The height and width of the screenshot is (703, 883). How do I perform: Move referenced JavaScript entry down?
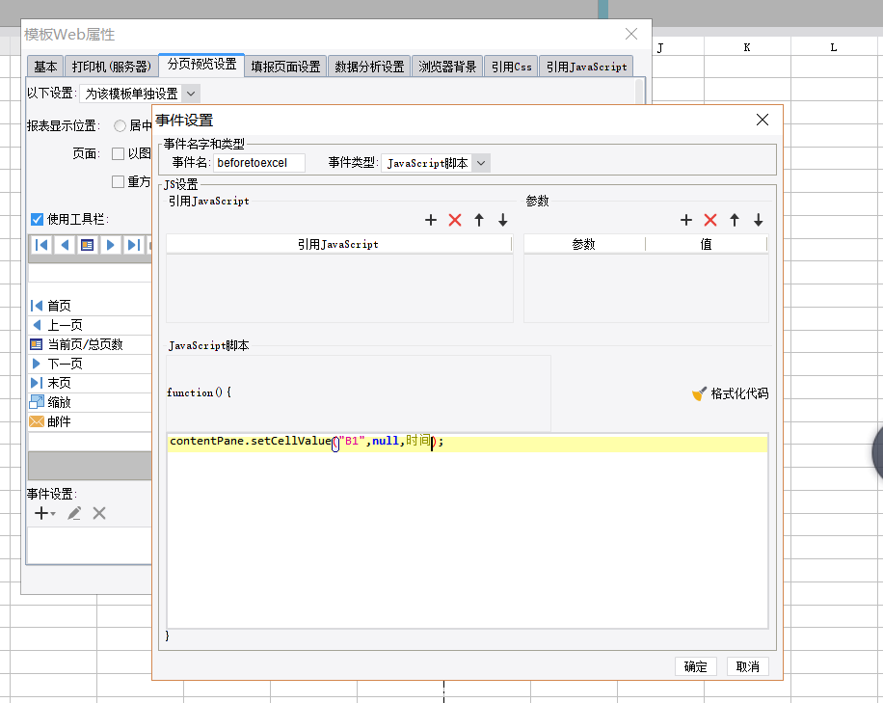click(503, 220)
